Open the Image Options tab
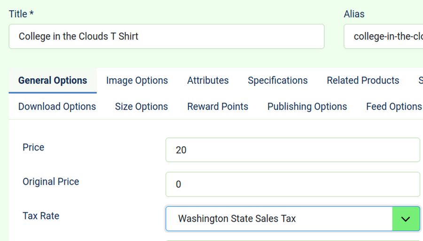The height and width of the screenshot is (241, 423). click(137, 81)
